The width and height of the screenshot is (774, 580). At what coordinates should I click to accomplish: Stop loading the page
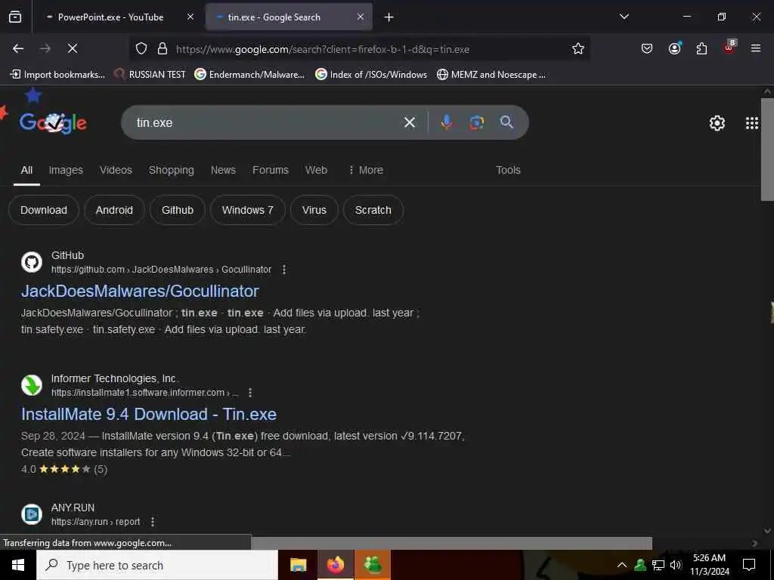click(x=72, y=48)
